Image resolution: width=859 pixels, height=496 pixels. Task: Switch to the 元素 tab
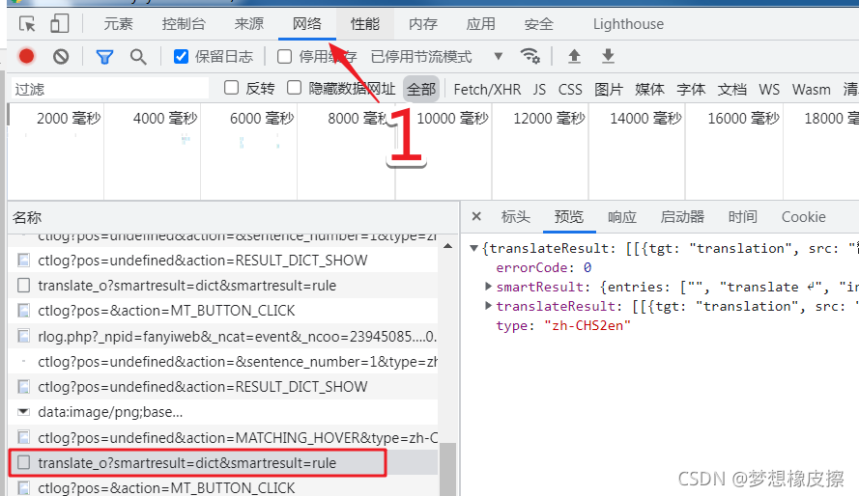[118, 24]
